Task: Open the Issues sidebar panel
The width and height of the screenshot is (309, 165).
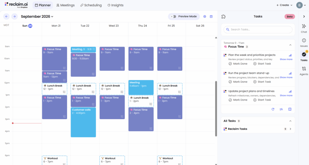Action: coord(304,43)
